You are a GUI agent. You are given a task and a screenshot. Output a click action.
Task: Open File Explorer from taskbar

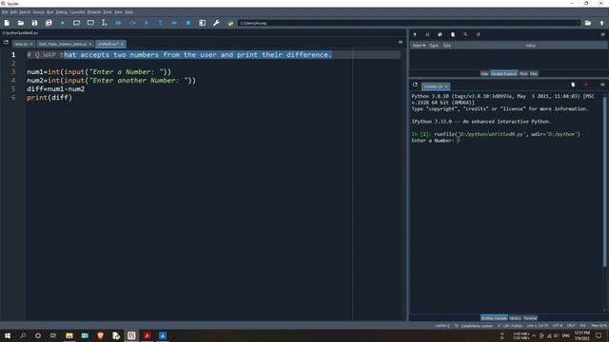(x=69, y=335)
